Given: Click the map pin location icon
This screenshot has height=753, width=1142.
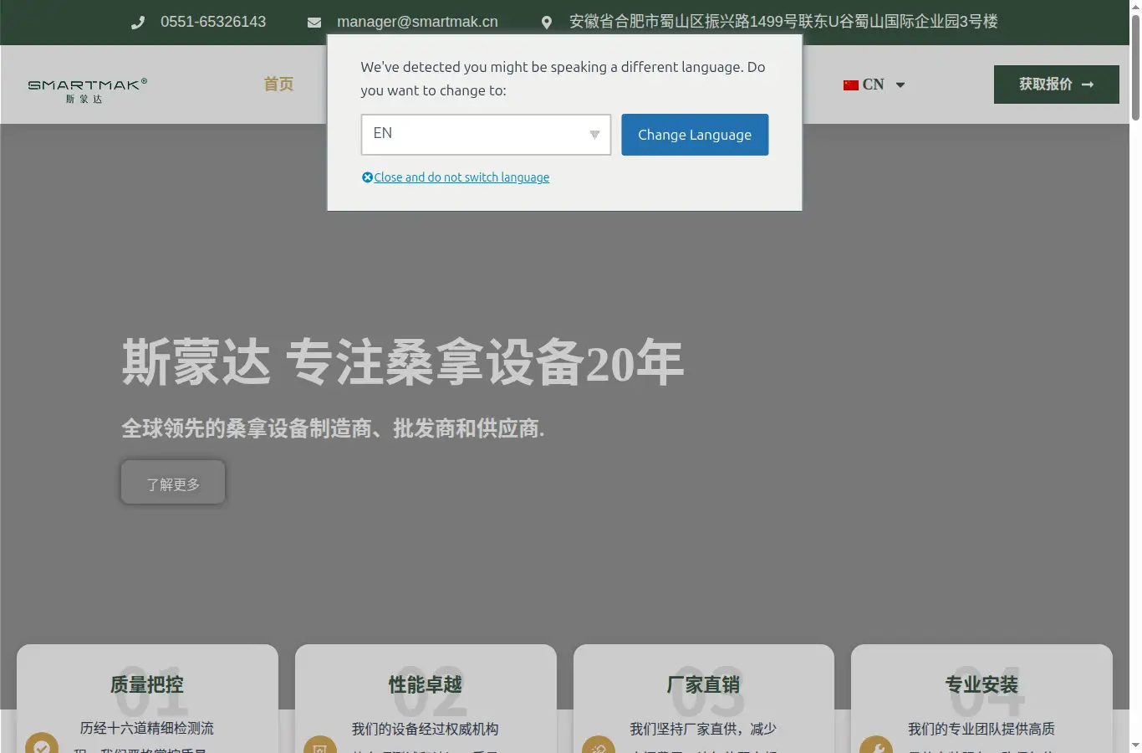Looking at the screenshot, I should [547, 23].
